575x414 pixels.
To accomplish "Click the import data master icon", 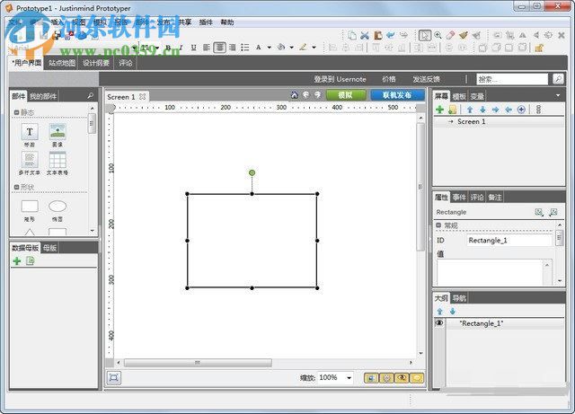I will 30,261.
